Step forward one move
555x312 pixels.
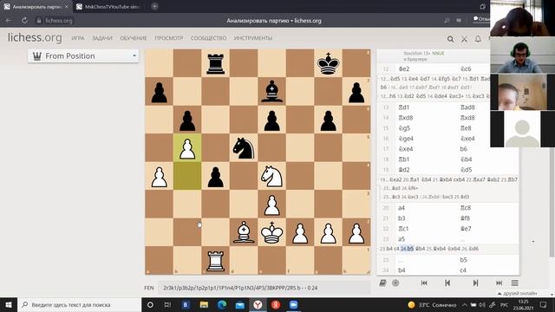pos(475,283)
